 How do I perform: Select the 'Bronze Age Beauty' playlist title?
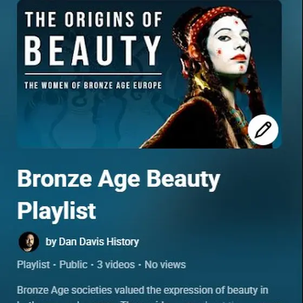coord(118,180)
